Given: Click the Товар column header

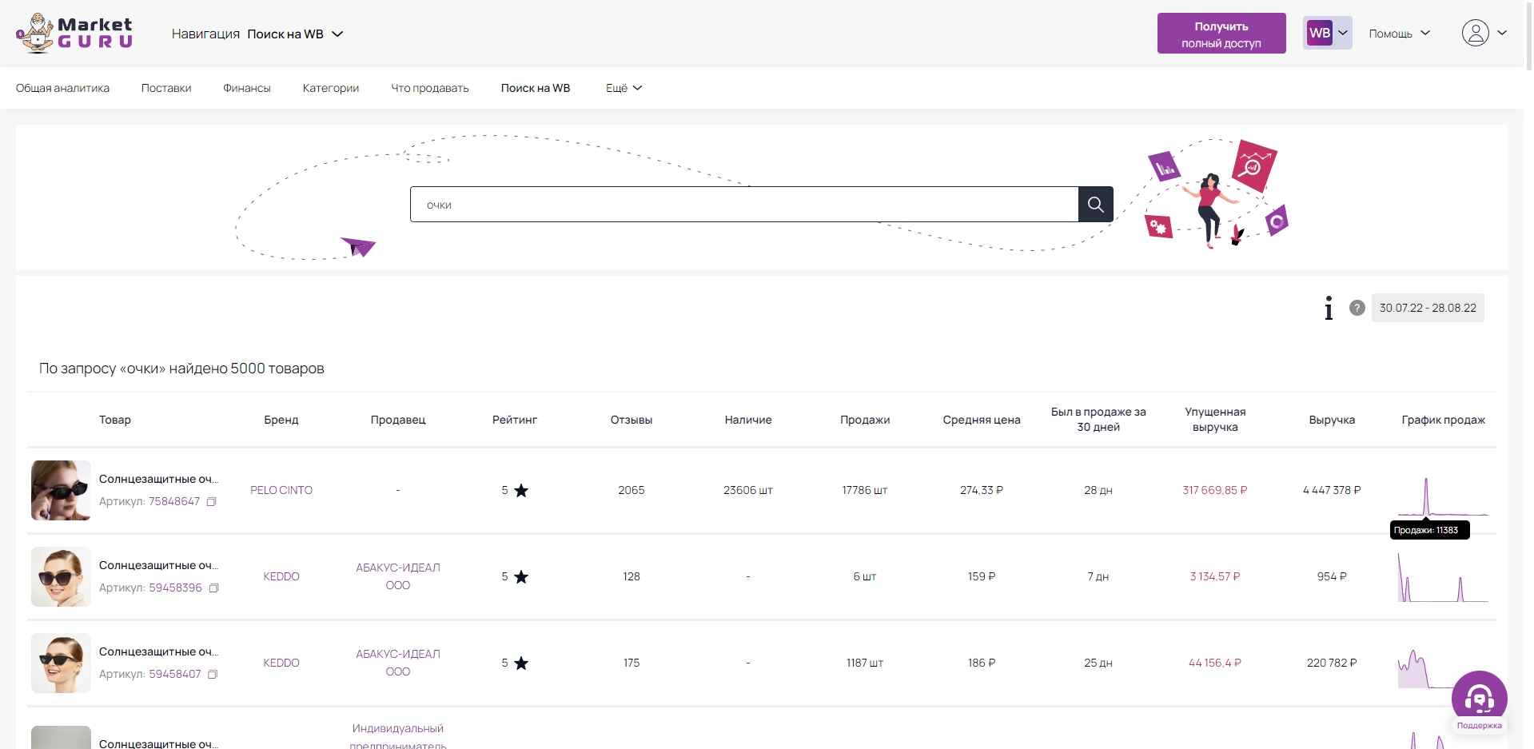Looking at the screenshot, I should 115,420.
